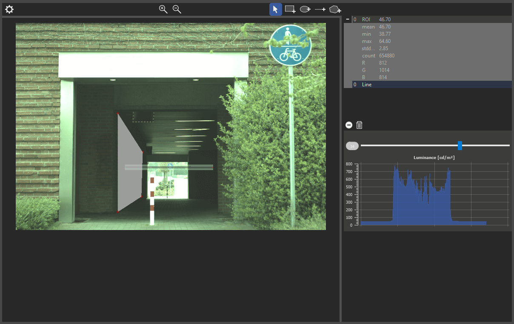Select the Line row in the ROI list
Image resolution: width=514 pixels, height=324 pixels.
(432, 85)
